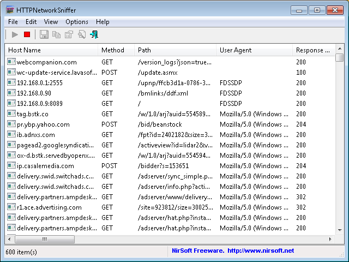Open the File menu
Image resolution: width=349 pixels, height=262 pixels.
click(13, 22)
